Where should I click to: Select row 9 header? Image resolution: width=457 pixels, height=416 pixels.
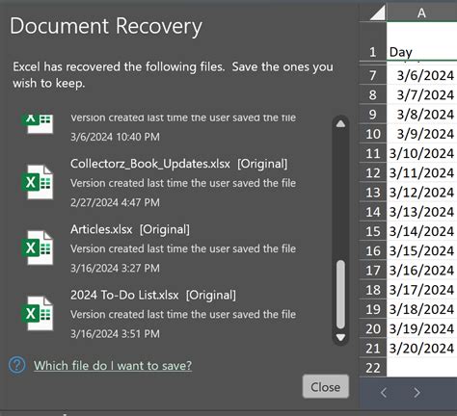click(373, 115)
